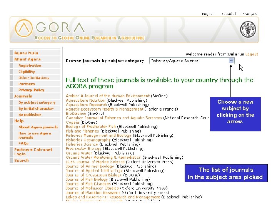Open Help sidebar heading

pyautogui.click(x=19, y=121)
